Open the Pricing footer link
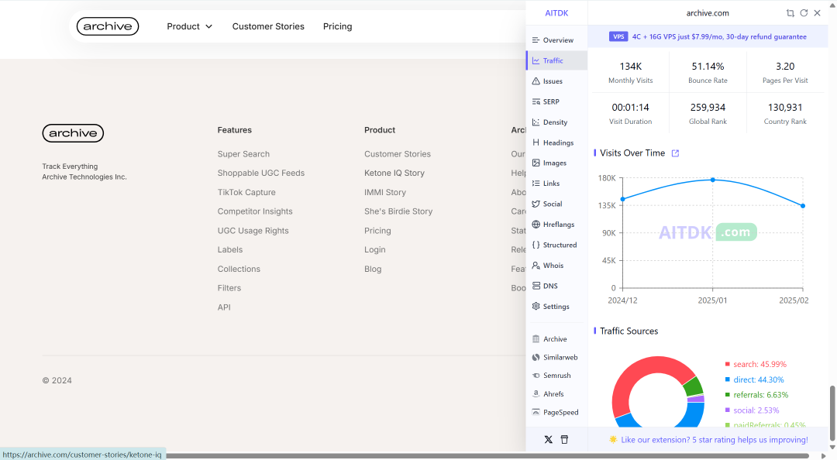This screenshot has width=837, height=460. click(377, 231)
